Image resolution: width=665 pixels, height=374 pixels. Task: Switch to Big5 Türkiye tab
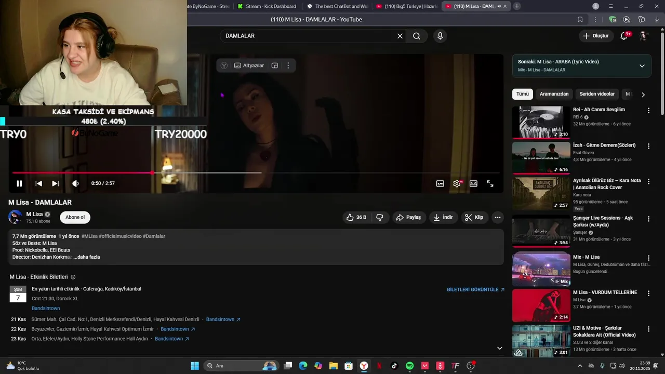coord(407,6)
